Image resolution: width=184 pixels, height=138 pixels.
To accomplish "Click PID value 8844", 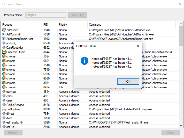I will click(47, 52).
